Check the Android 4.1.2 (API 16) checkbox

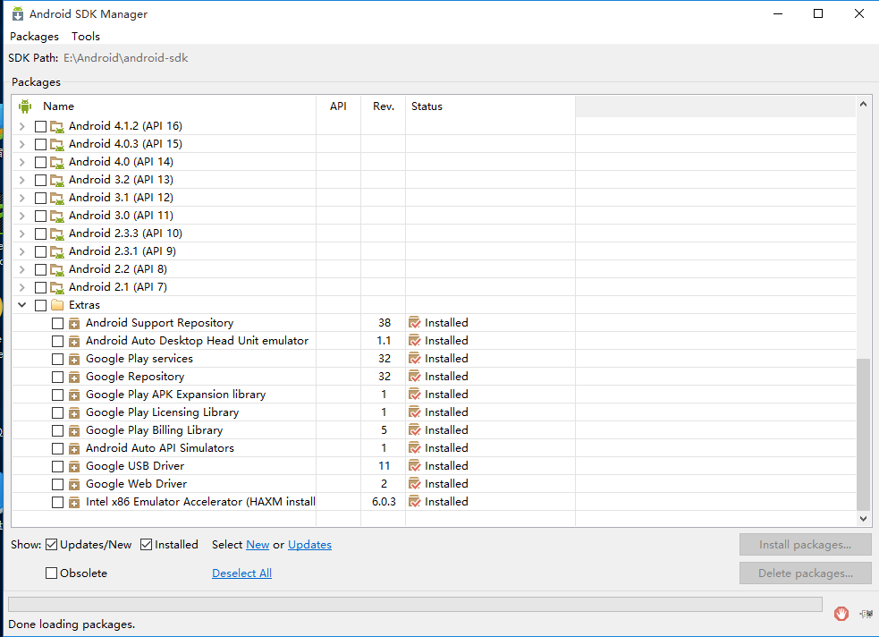[x=40, y=127]
